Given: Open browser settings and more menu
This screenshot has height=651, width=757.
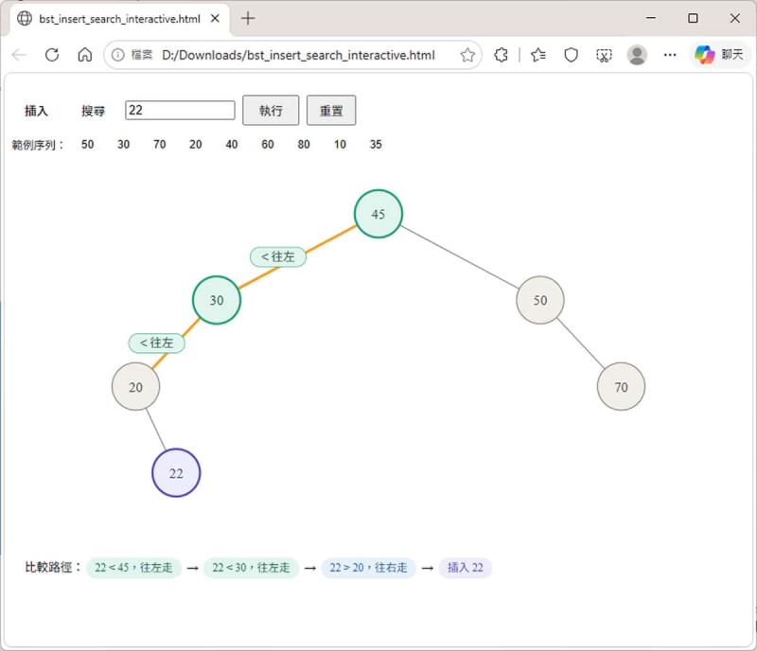Looking at the screenshot, I should tap(670, 55).
